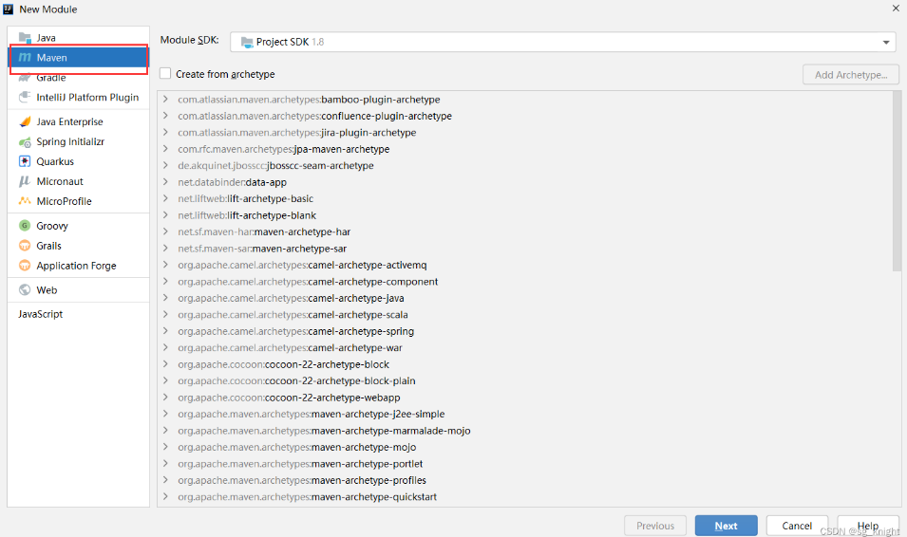Click the Previous button
Viewport: 907px width, 537px height.
click(655, 526)
